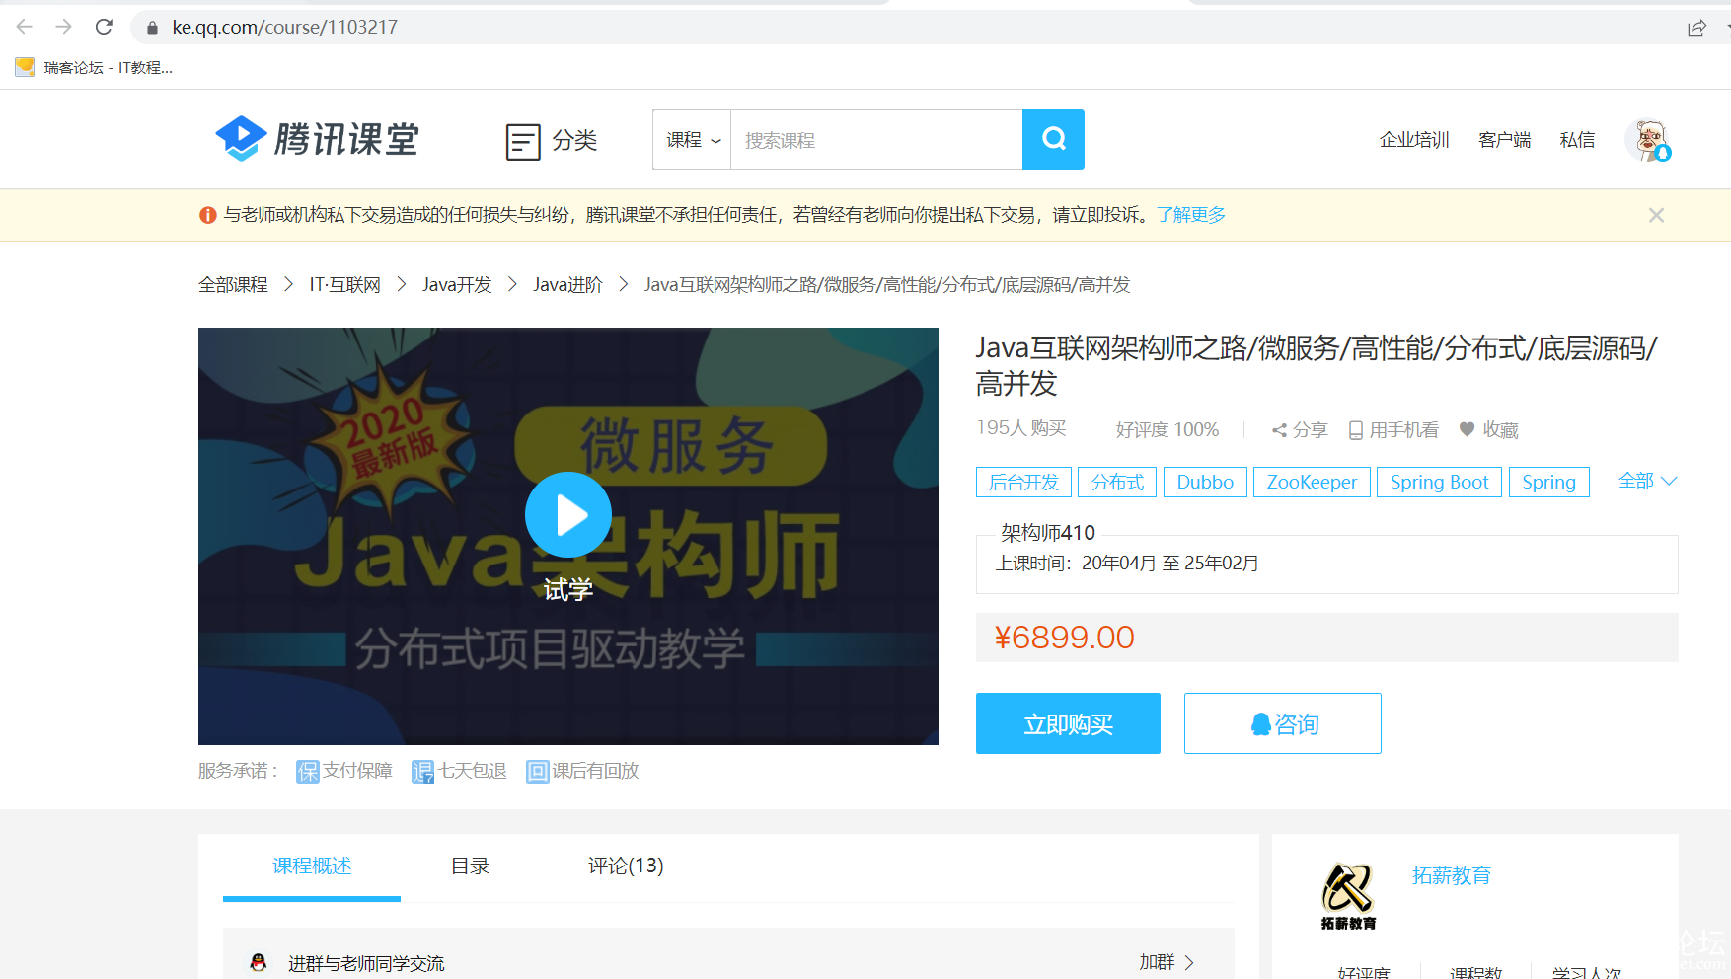This screenshot has width=1731, height=979.
Task: Click 拓薪教育 institution logo
Action: [1348, 896]
